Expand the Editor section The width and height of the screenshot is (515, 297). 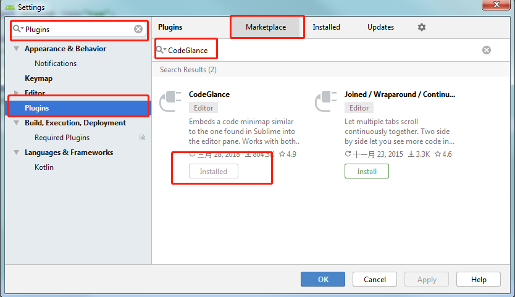[x=16, y=93]
